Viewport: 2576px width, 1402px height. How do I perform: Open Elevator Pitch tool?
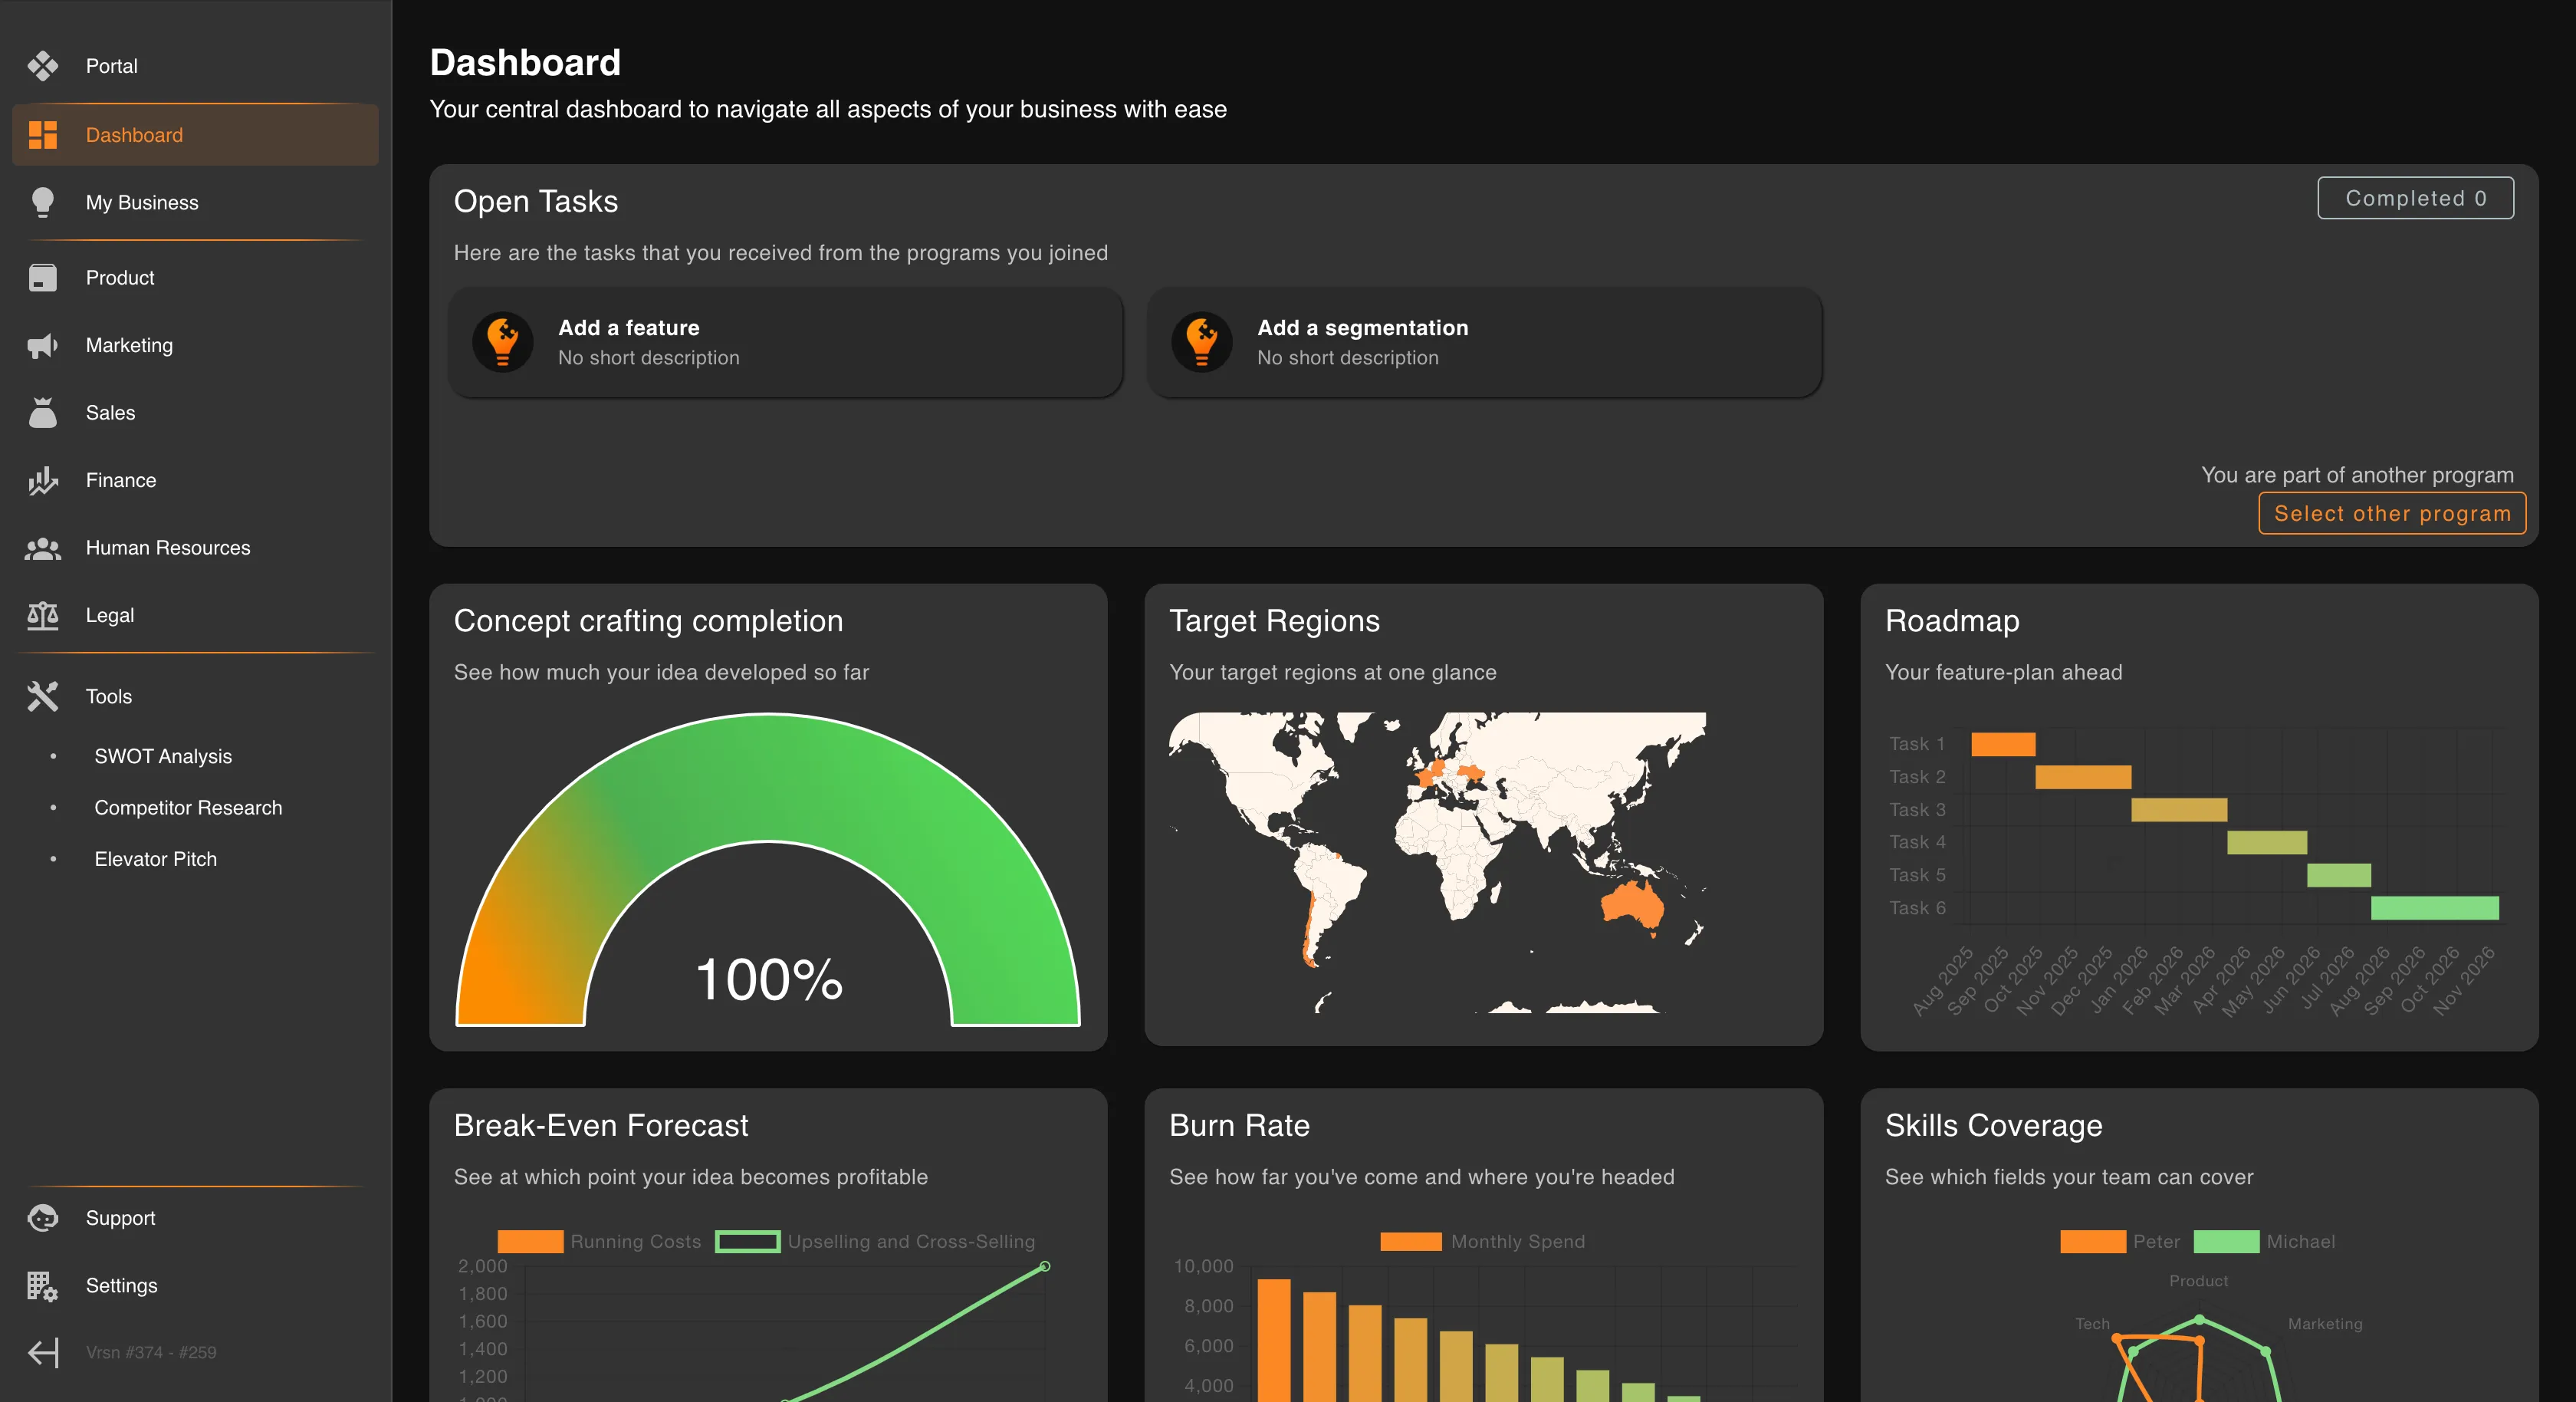(155, 859)
